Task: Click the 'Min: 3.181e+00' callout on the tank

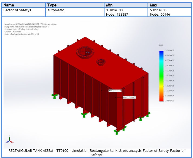Action: (x=115, y=91)
